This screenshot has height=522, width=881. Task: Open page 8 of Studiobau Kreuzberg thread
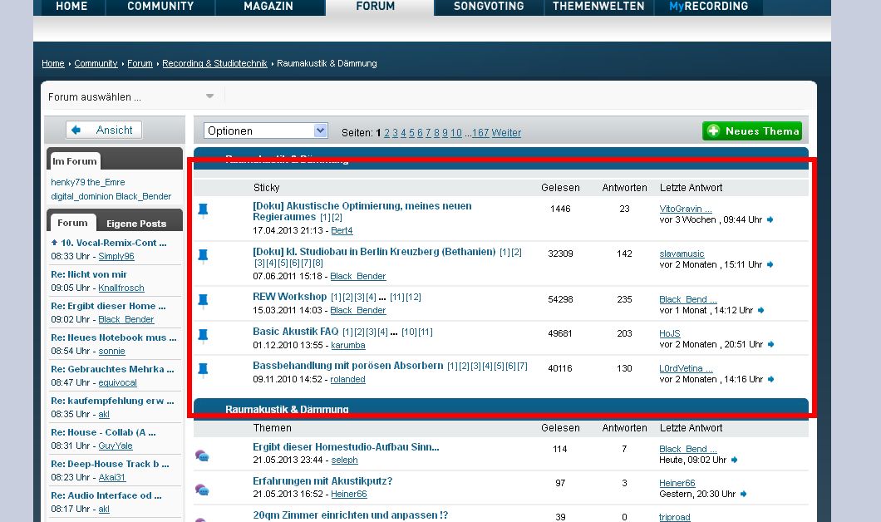[x=317, y=263]
